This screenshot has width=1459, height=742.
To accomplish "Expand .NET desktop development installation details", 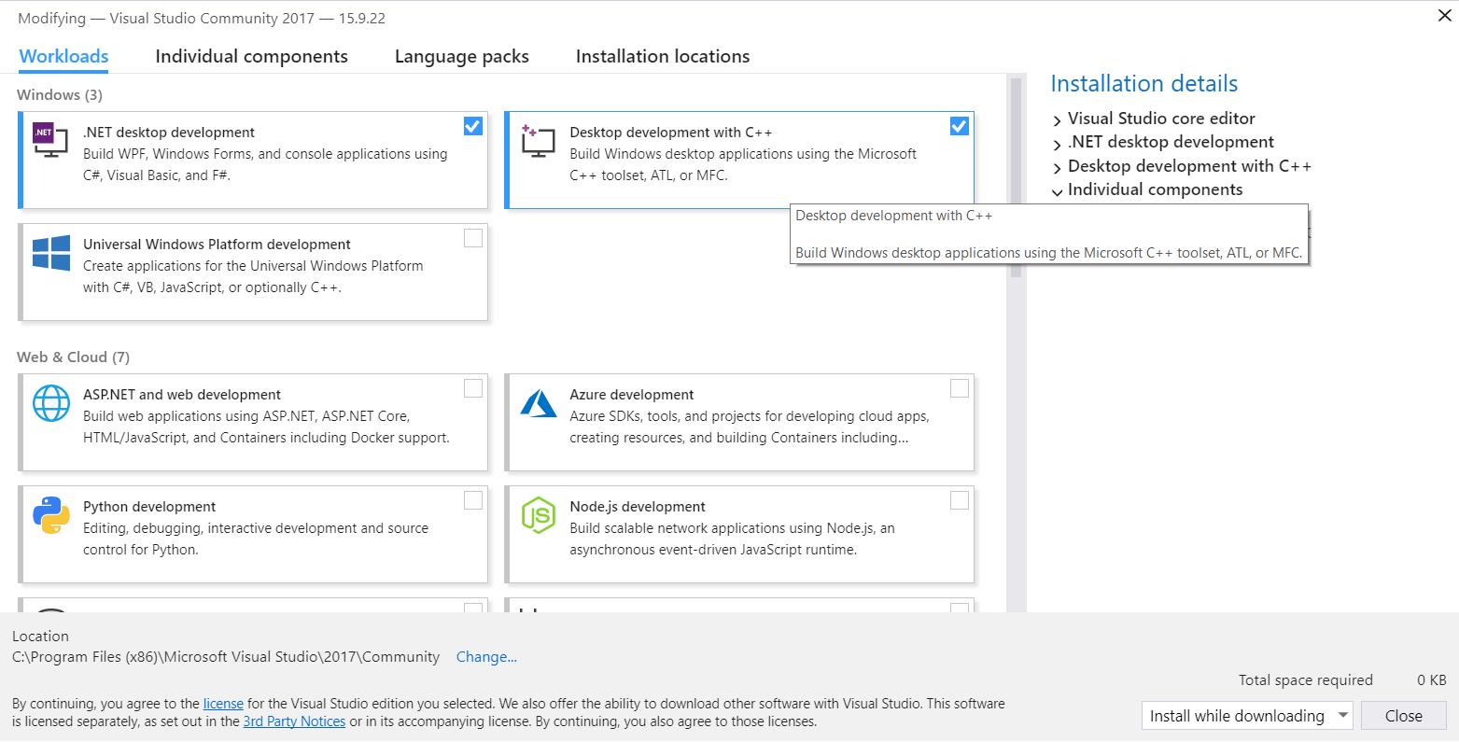I will coord(1058,144).
